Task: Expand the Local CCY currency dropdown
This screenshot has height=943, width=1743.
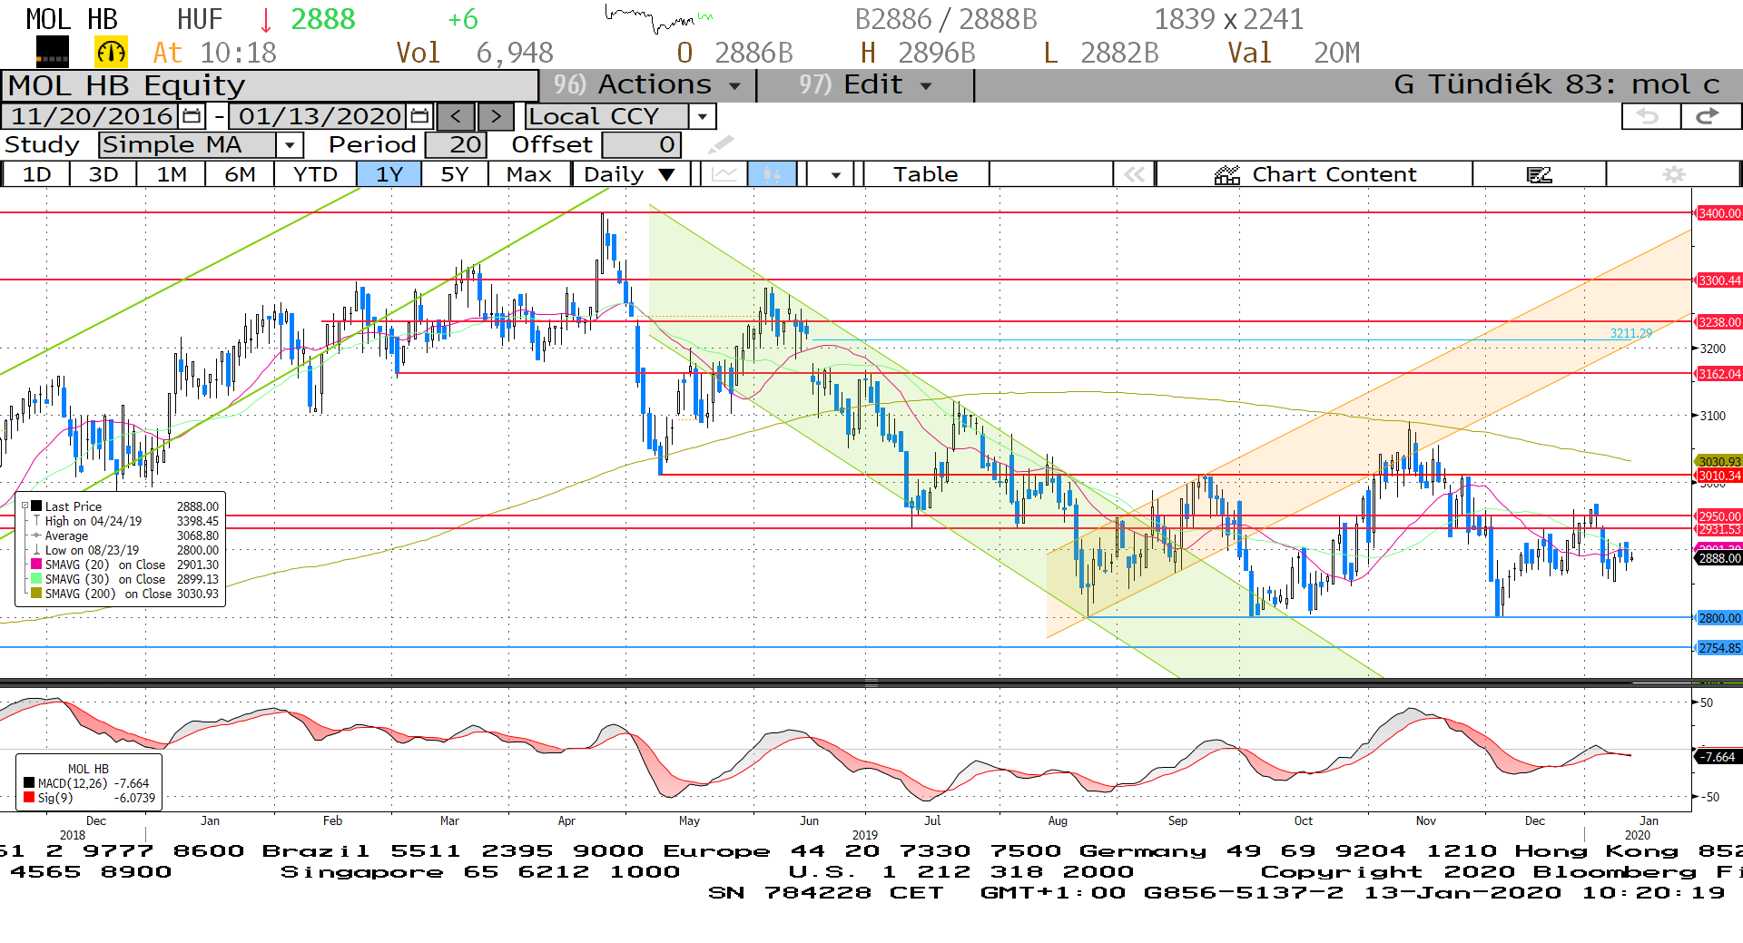Action: click(x=702, y=116)
